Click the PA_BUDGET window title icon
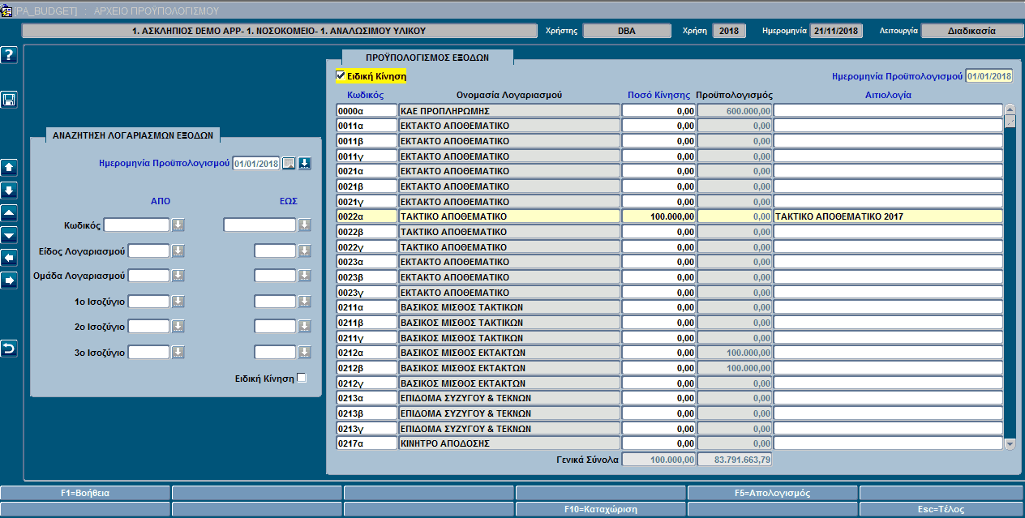Screen dimensions: 1025x518 (x=6, y=11)
